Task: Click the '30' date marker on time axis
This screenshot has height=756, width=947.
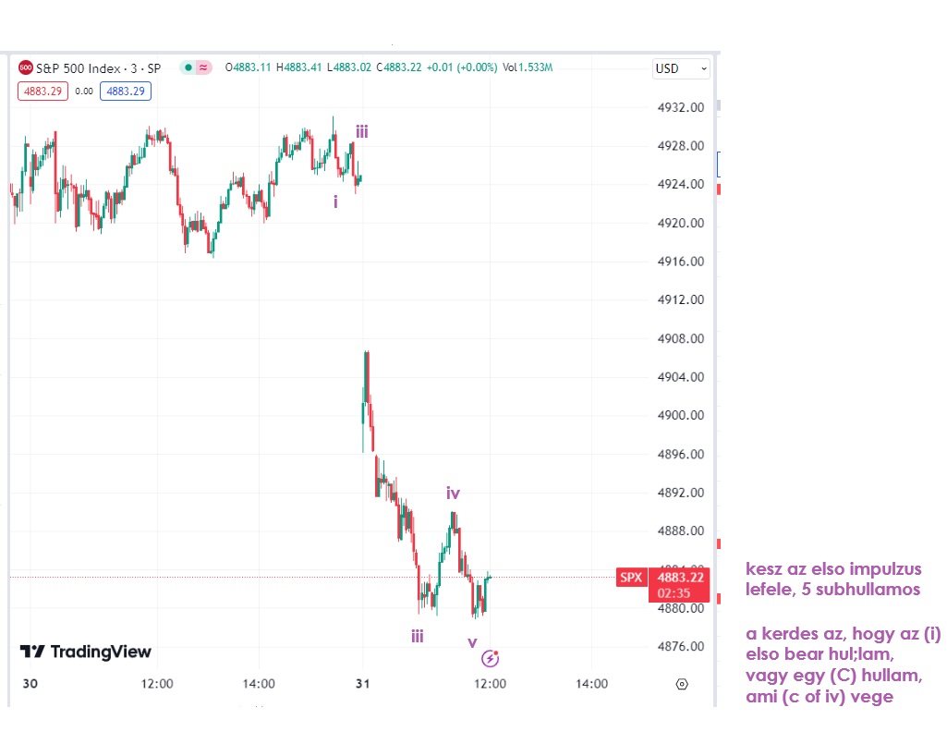Action: pos(29,684)
